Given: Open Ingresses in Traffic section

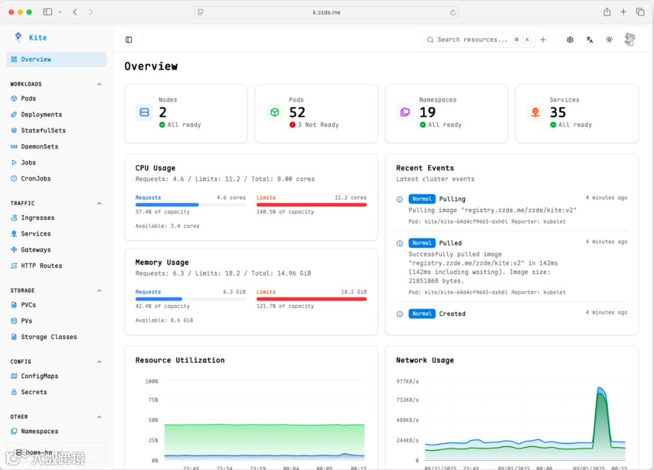Looking at the screenshot, I should pos(38,217).
